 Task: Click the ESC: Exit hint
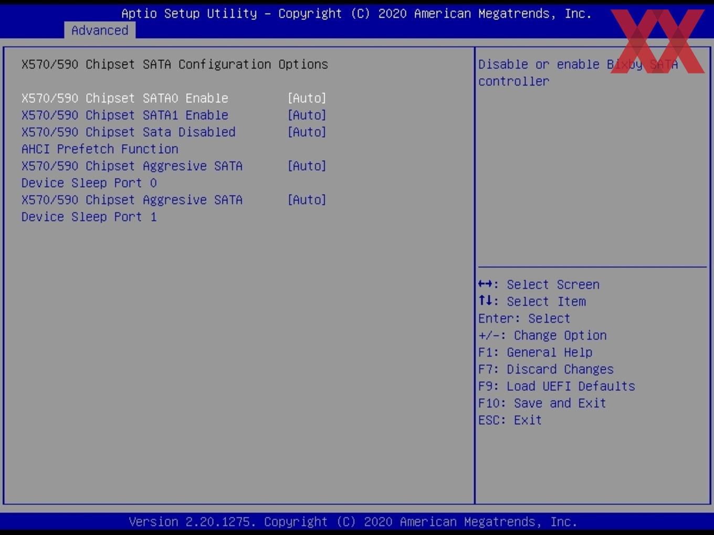(510, 420)
